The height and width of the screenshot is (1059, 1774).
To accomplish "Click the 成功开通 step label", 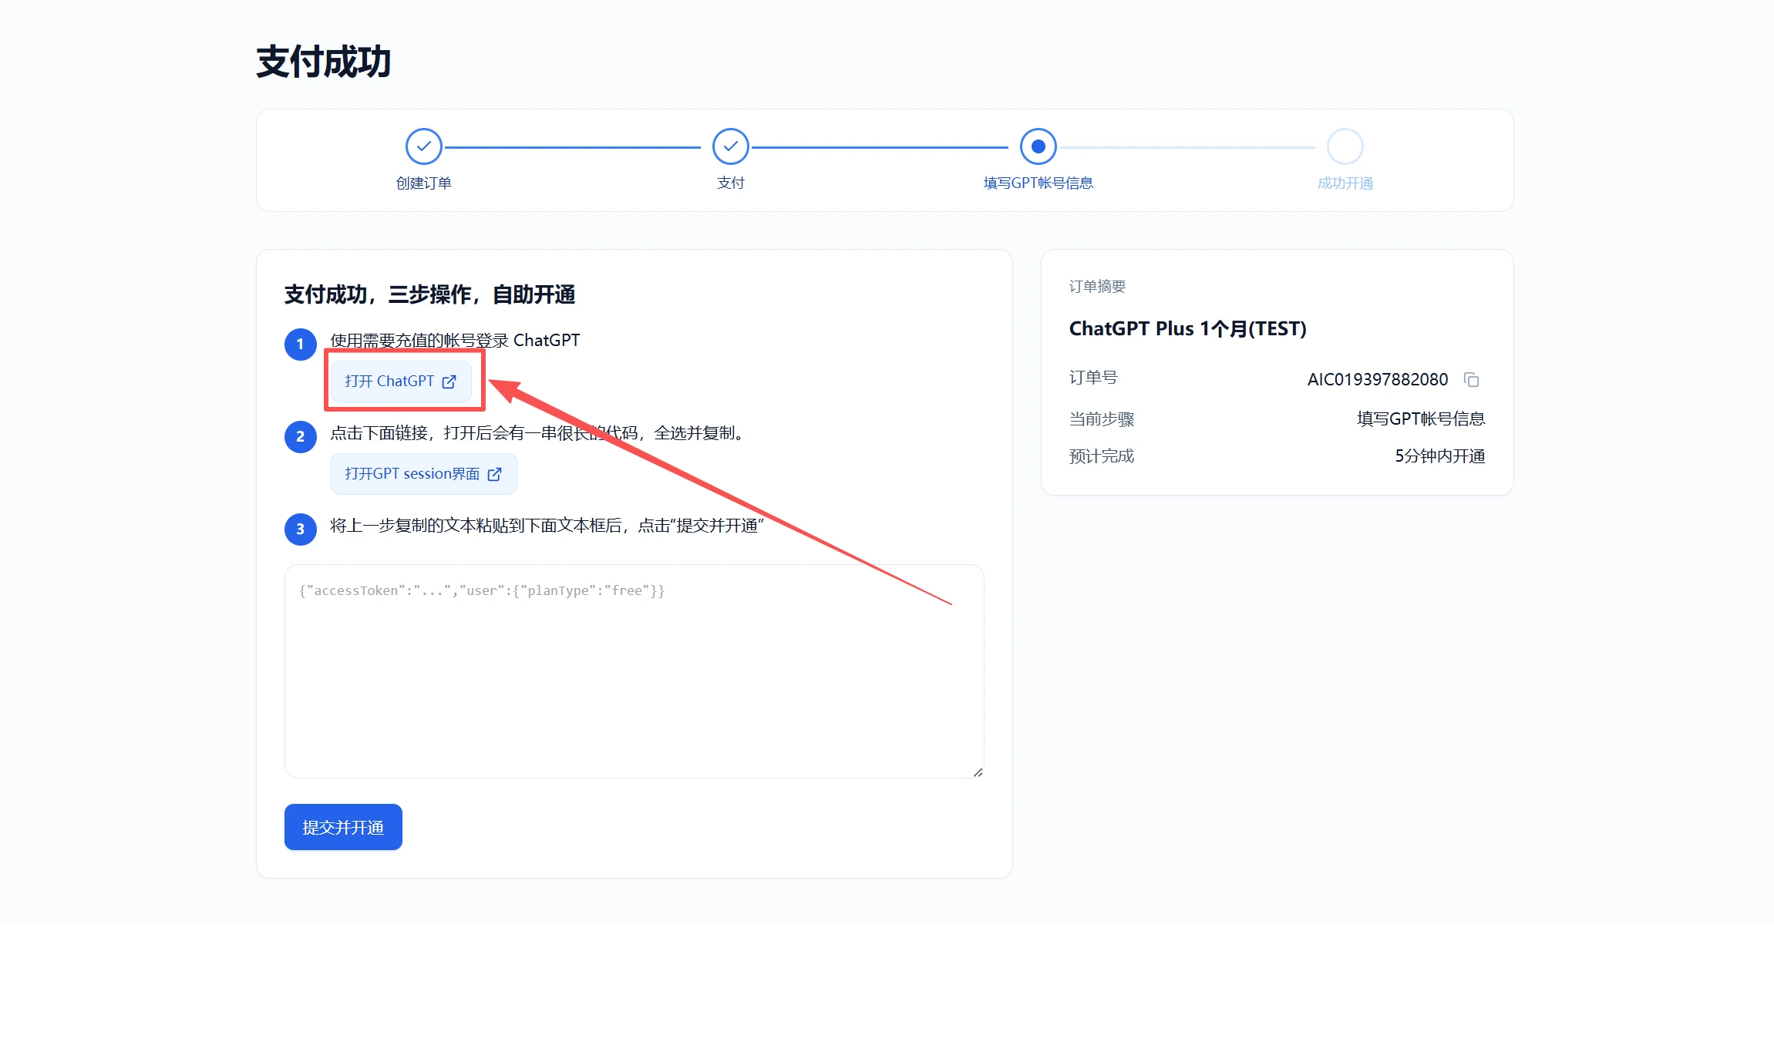I will click(x=1345, y=183).
